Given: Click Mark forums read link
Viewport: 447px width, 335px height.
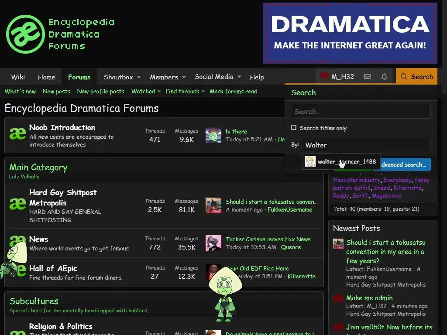Looking at the screenshot, I should [x=234, y=92].
